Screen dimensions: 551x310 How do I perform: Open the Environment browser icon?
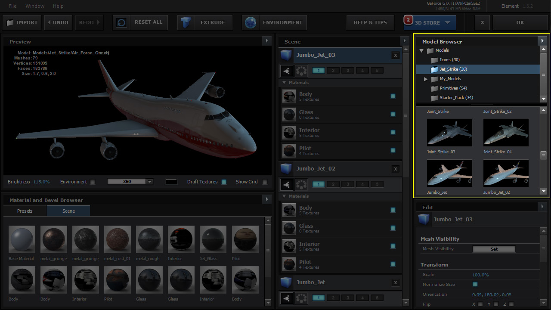(x=250, y=22)
